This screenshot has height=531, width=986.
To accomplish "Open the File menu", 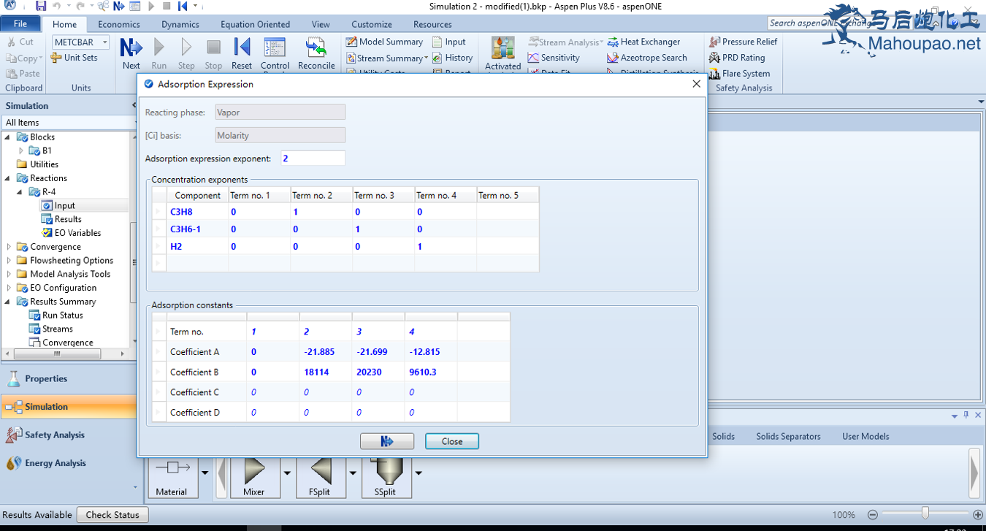I will [x=20, y=24].
